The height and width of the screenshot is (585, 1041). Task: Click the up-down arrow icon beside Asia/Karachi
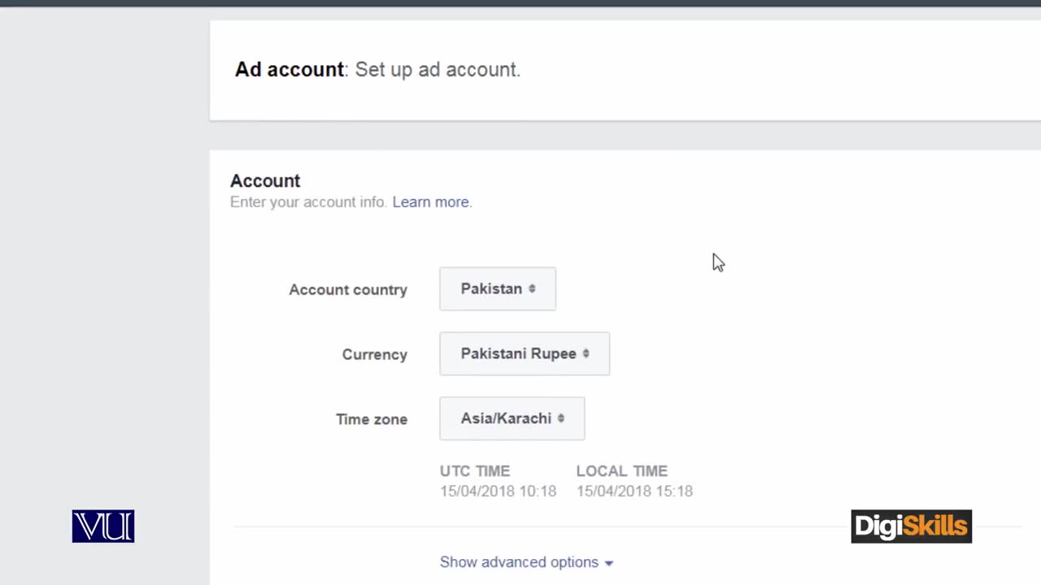560,418
